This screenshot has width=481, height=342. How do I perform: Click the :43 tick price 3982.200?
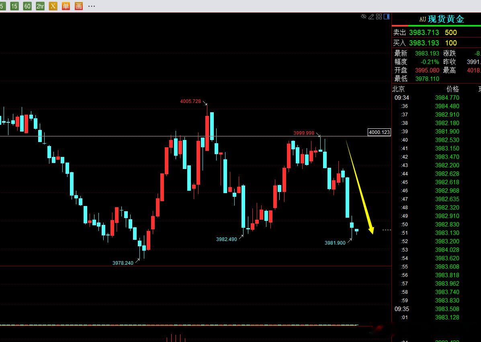coord(447,165)
